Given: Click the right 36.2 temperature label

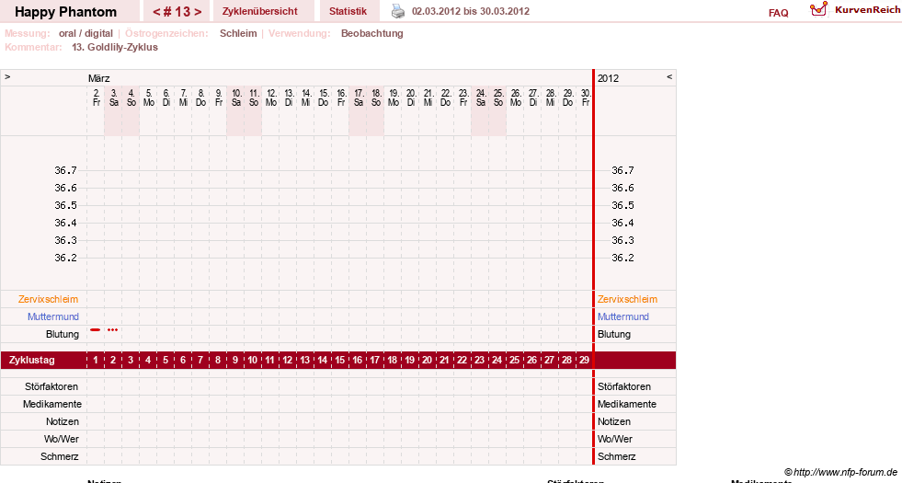Looking at the screenshot, I should point(622,258).
